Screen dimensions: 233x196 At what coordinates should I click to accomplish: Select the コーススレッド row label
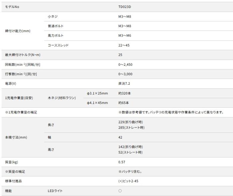coord(58,45)
